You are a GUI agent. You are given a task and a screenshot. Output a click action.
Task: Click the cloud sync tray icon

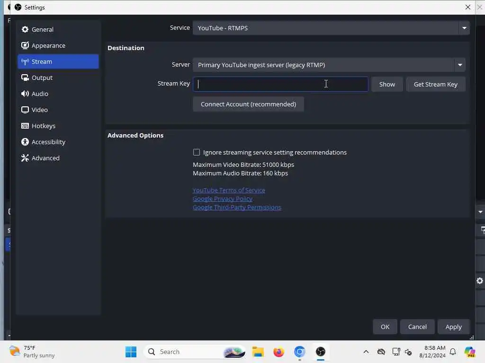pyautogui.click(x=381, y=352)
